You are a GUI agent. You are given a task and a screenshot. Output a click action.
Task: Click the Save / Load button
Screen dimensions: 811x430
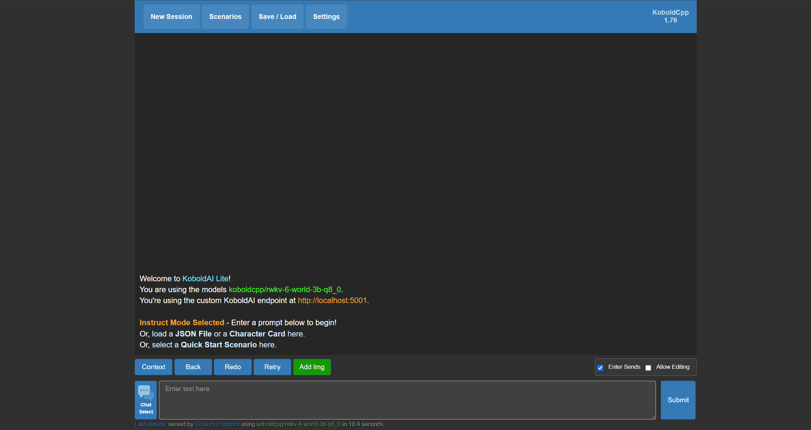(x=277, y=16)
